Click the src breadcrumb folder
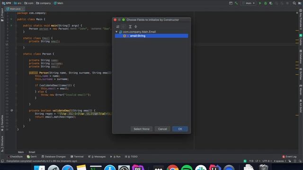The image size is (303, 170). [x=18, y=3]
